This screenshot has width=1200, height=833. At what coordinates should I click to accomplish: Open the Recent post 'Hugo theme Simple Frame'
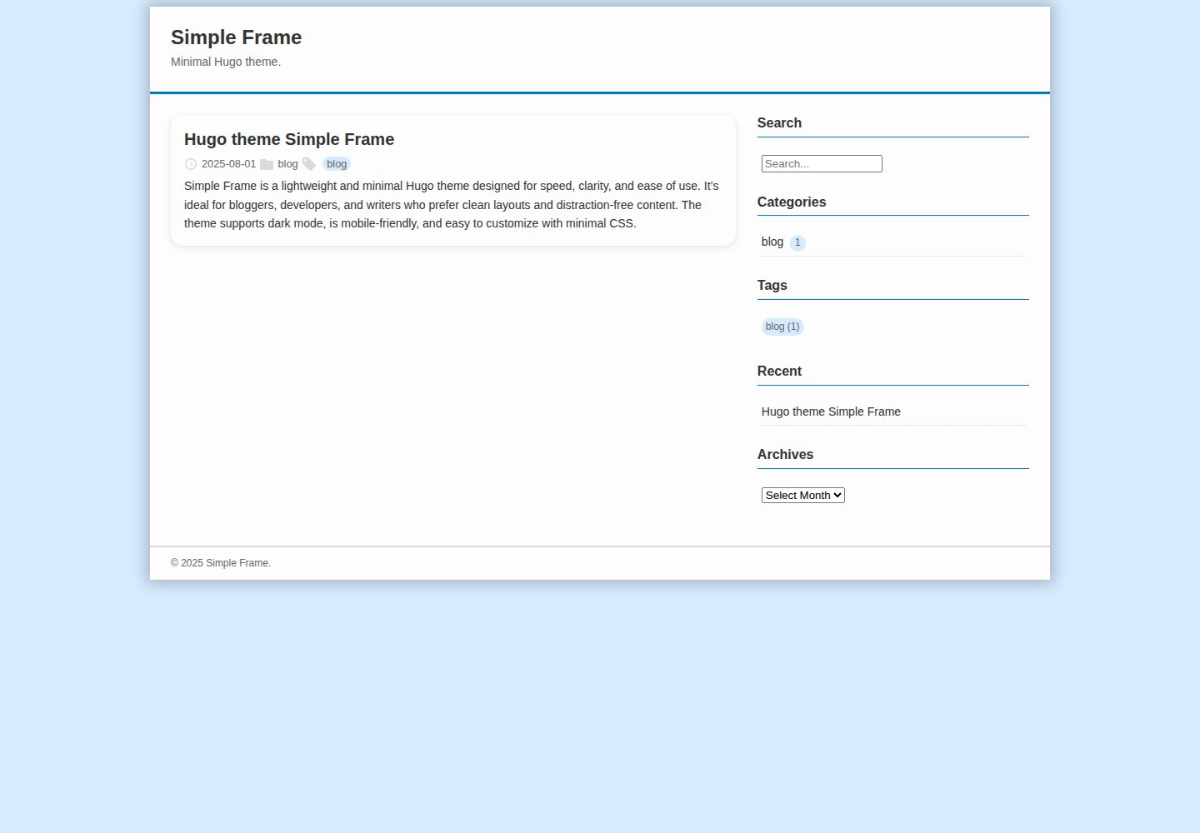pos(831,412)
